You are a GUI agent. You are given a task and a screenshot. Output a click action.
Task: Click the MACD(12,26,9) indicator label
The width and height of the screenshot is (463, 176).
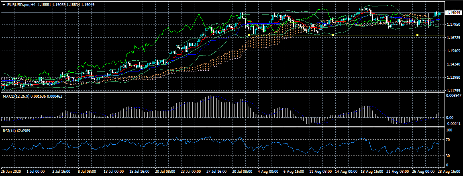coord(16,97)
